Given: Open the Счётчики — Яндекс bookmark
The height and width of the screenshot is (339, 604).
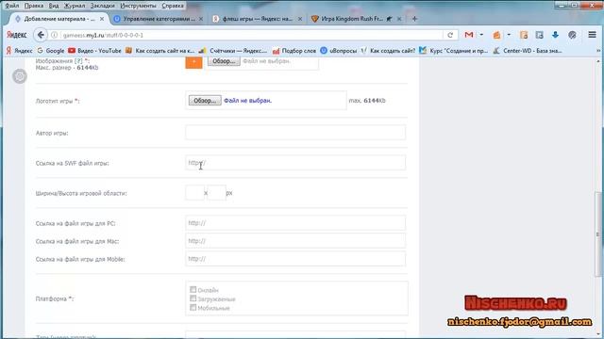Looking at the screenshot, I should pos(233,50).
